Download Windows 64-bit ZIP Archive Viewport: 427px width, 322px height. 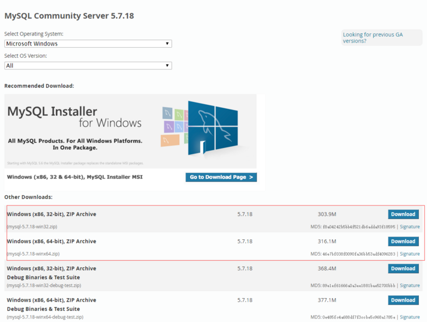click(x=403, y=241)
